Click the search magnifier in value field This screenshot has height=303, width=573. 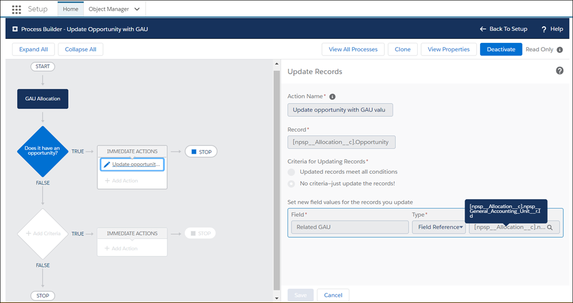(550, 227)
